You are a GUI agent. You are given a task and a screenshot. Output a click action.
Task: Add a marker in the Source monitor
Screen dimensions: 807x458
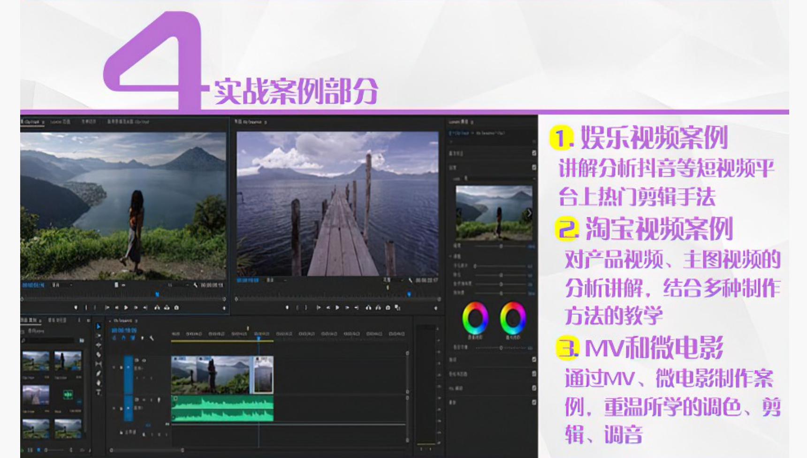76,308
